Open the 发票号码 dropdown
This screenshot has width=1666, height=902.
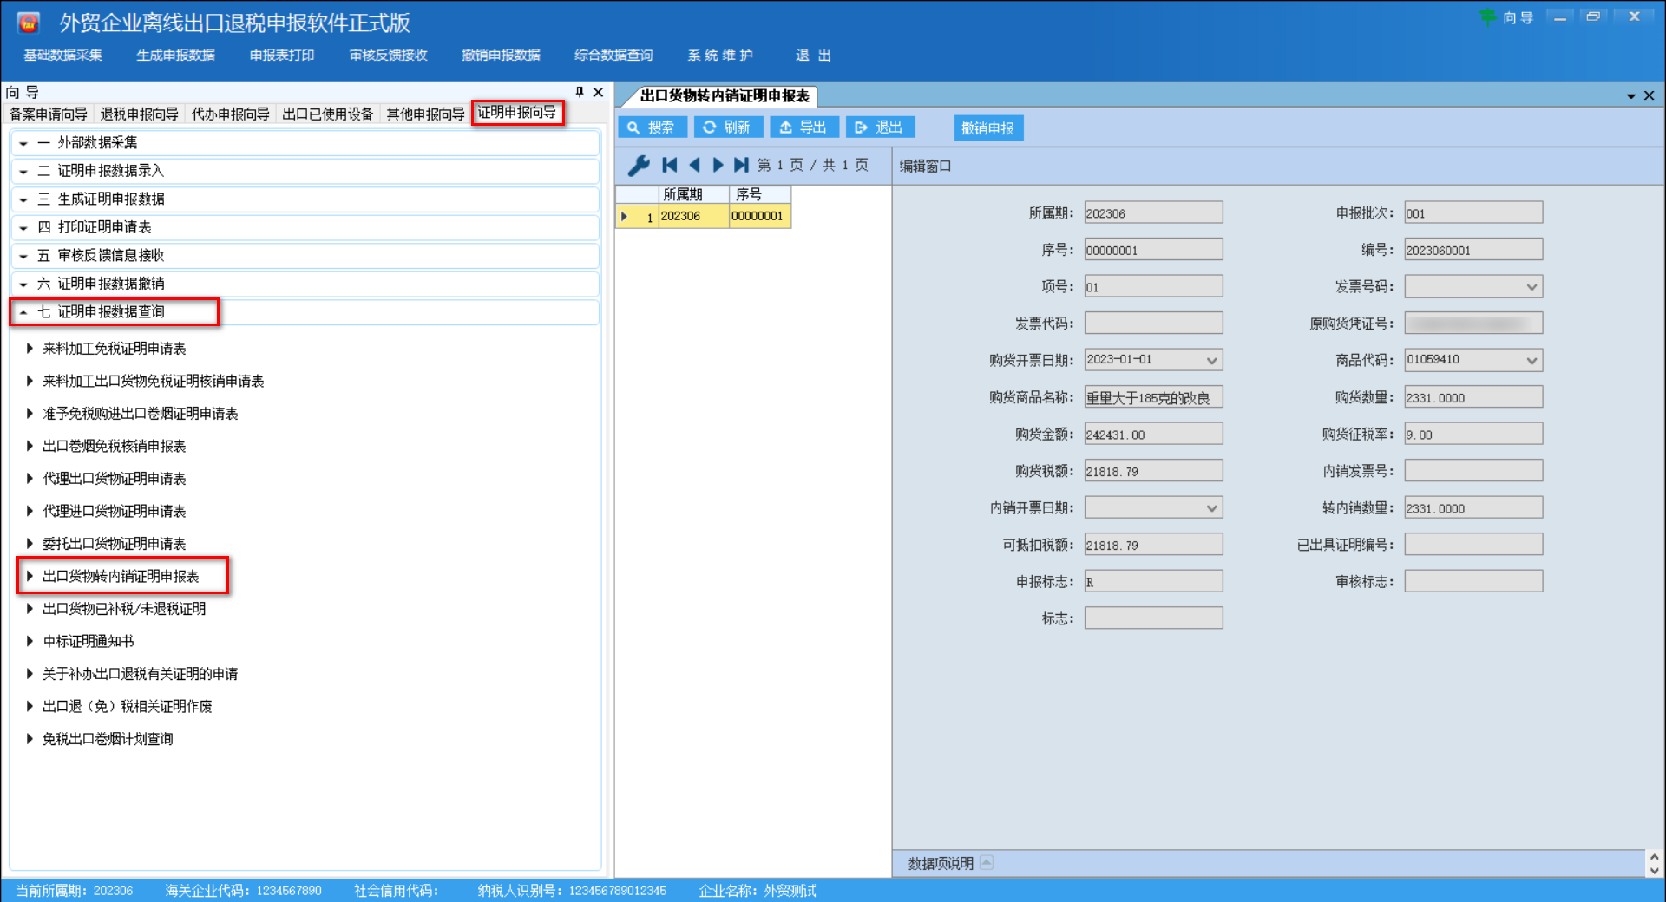click(x=1532, y=287)
